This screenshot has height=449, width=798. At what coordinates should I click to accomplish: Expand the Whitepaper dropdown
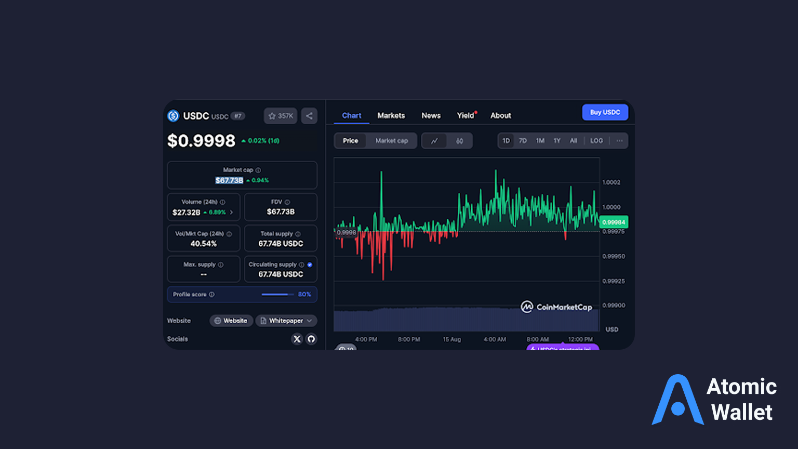tap(286, 321)
